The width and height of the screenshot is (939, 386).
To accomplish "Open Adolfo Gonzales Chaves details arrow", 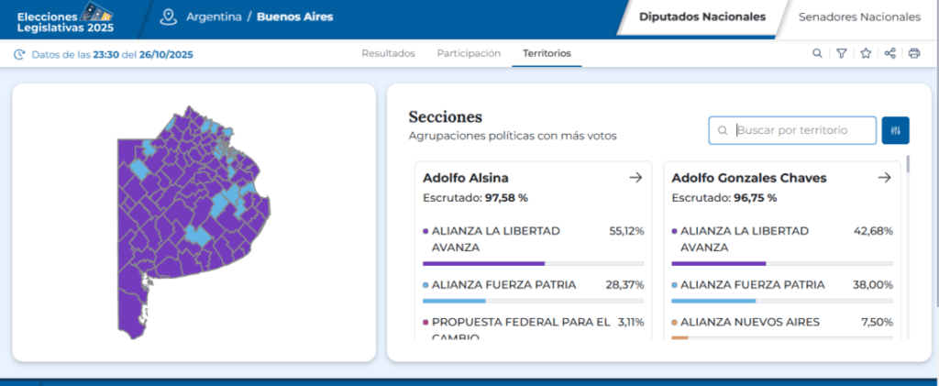I will [x=884, y=178].
